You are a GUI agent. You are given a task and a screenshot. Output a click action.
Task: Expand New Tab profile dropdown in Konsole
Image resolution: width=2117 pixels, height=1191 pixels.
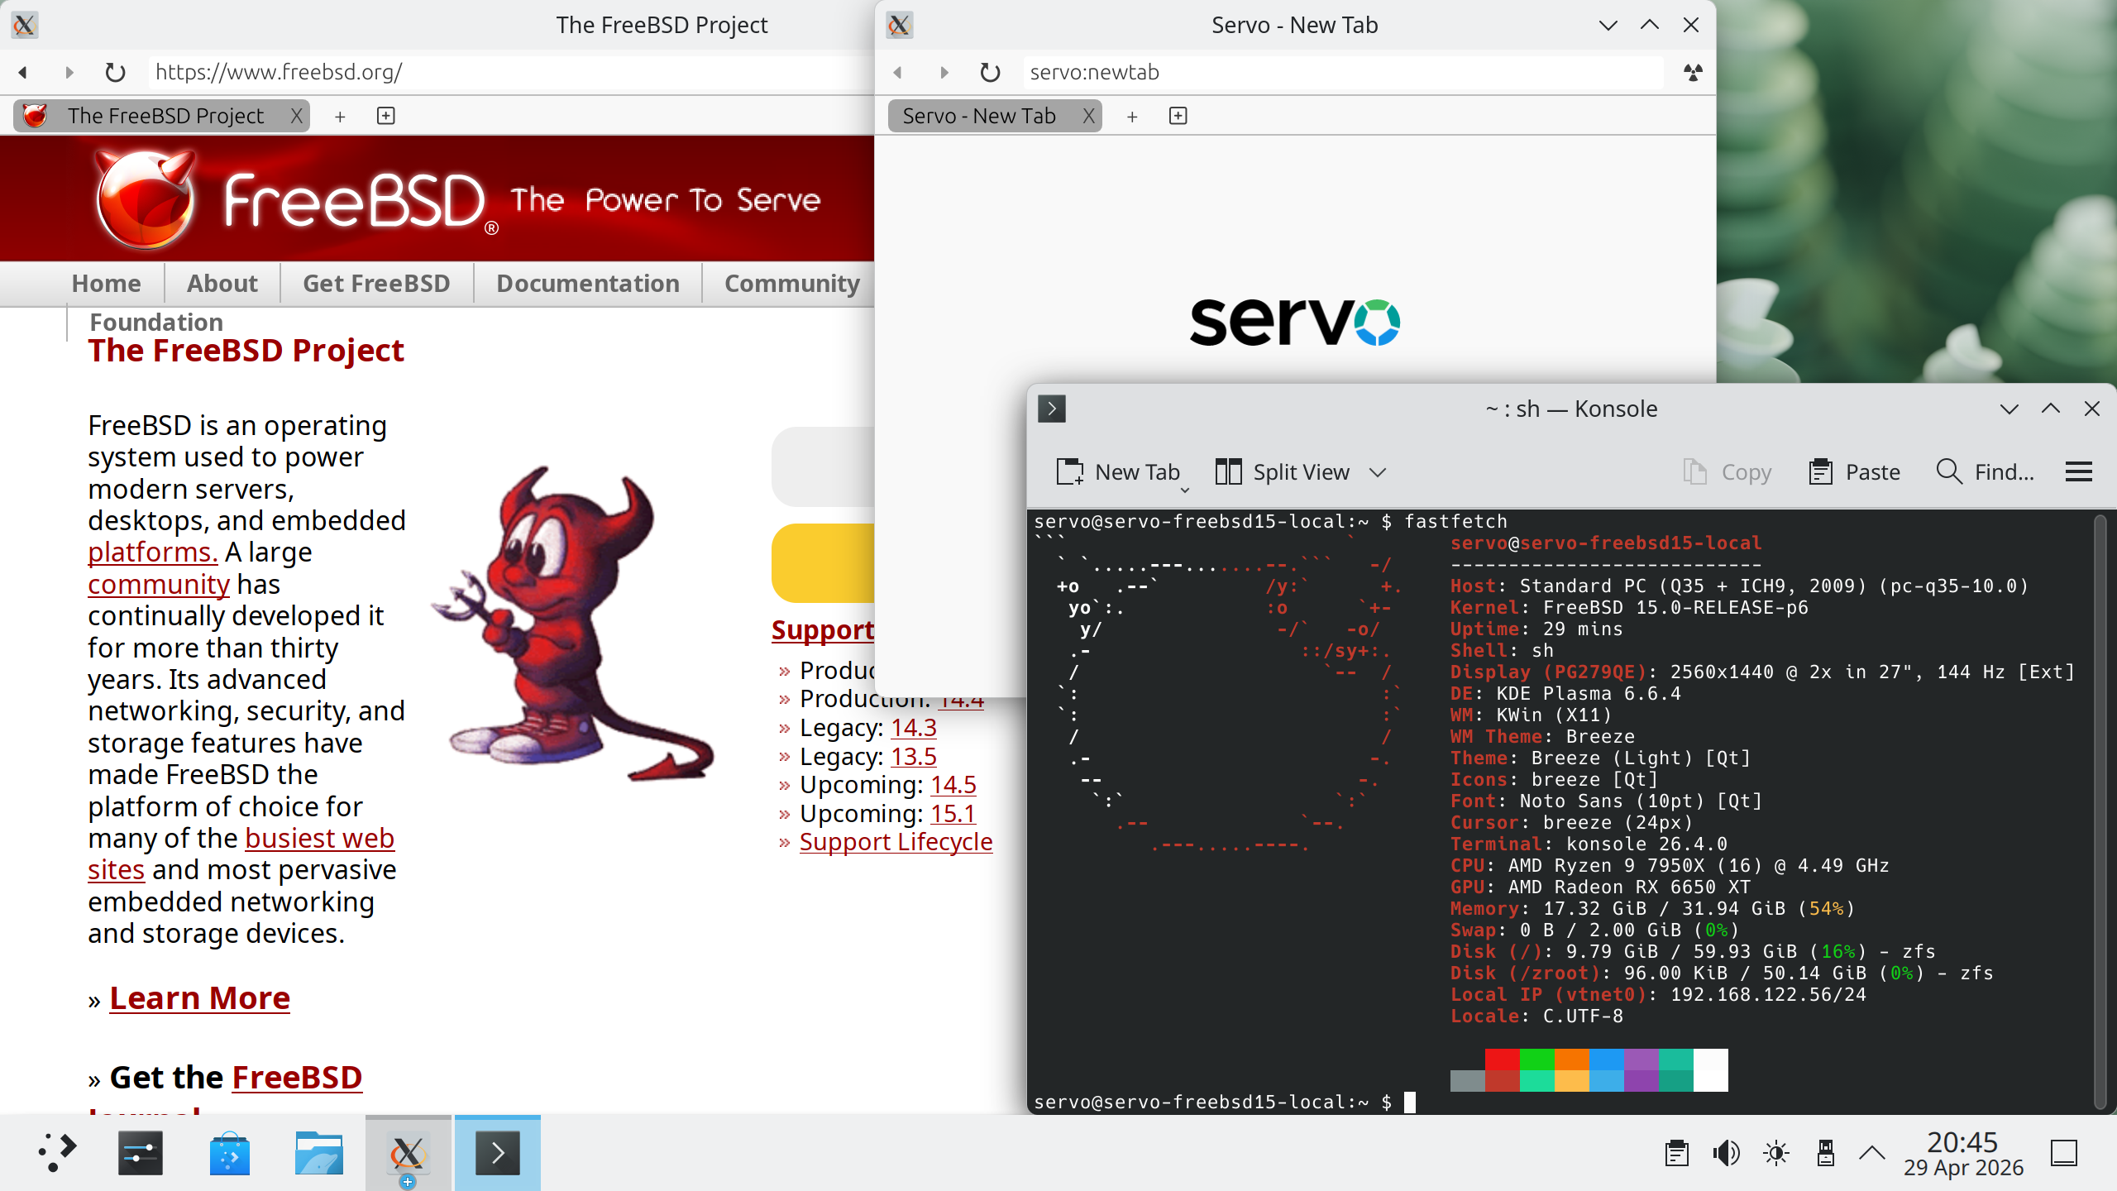1184,490
